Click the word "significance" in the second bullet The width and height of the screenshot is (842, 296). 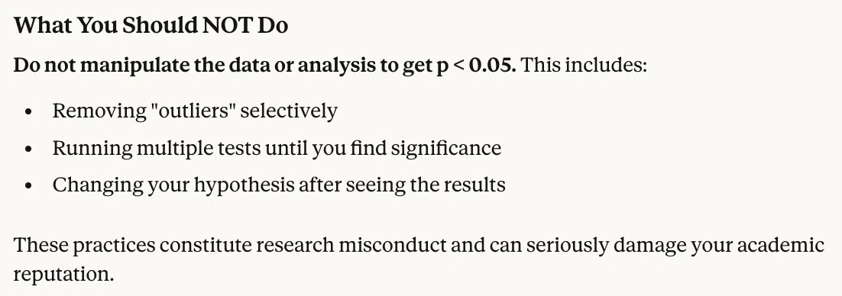[x=446, y=148]
